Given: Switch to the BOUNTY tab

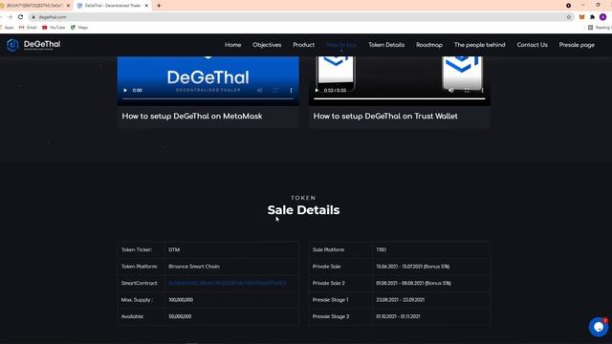Looking at the screenshot, I should [34, 6].
